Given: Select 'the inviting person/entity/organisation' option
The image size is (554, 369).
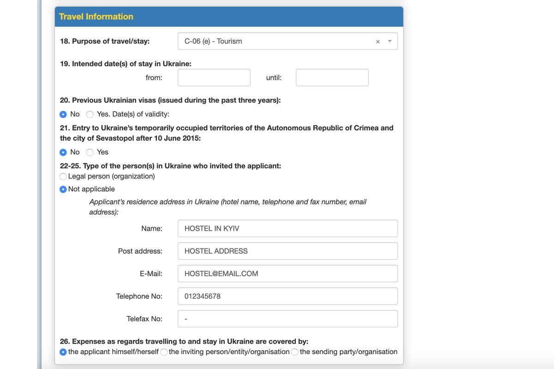Looking at the screenshot, I should pyautogui.click(x=164, y=352).
